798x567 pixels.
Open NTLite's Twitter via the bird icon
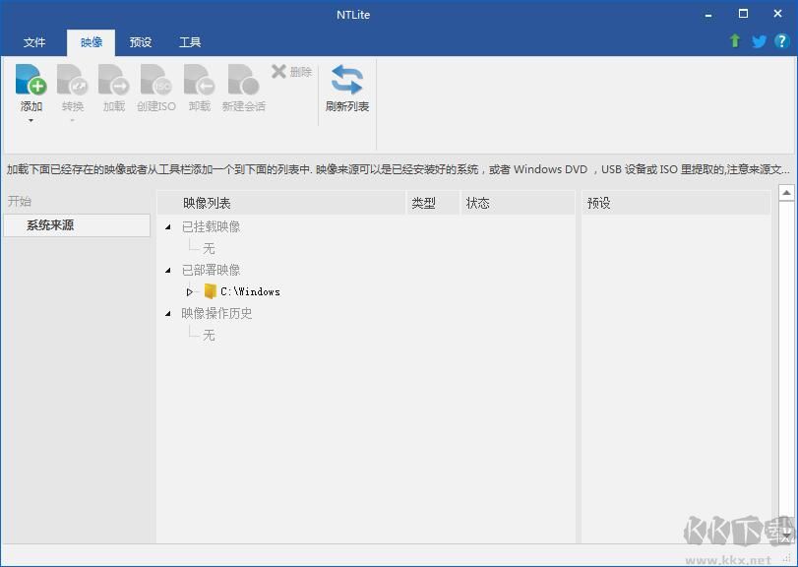pyautogui.click(x=758, y=41)
